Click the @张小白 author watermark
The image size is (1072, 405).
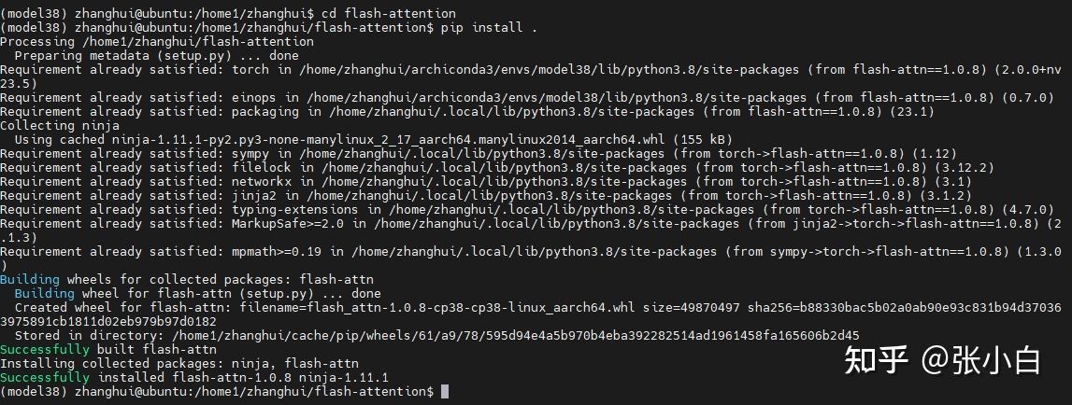click(x=980, y=360)
